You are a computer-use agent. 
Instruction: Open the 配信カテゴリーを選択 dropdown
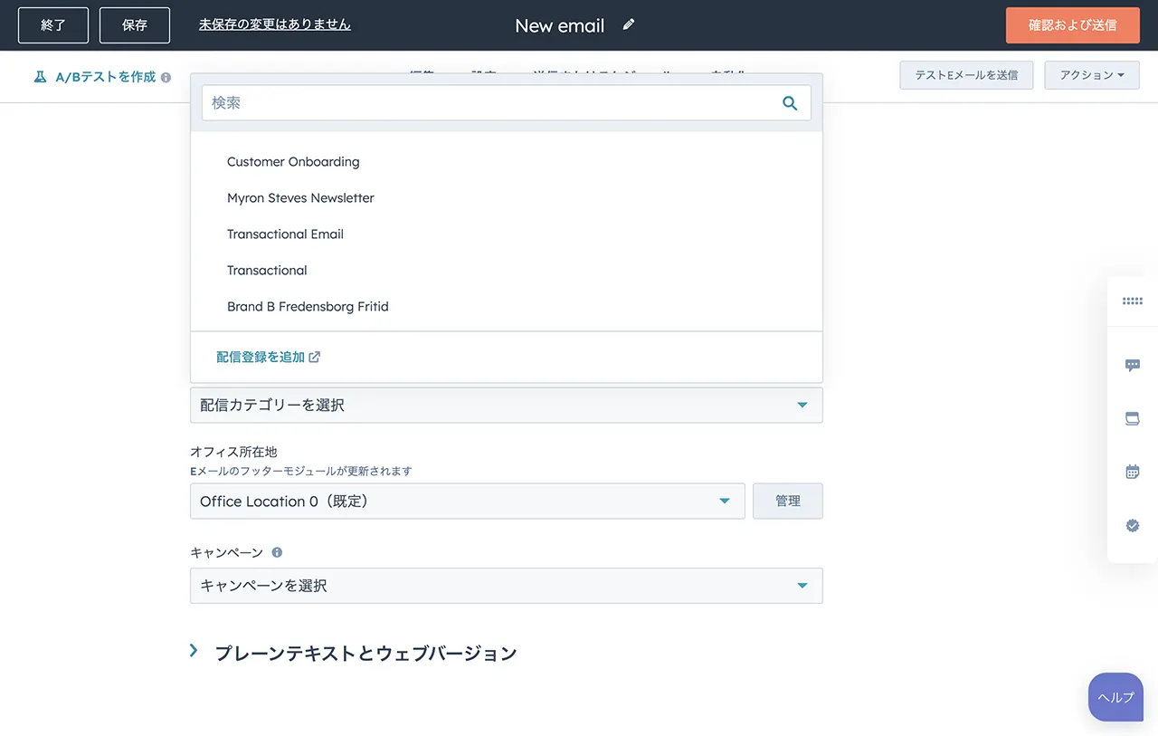coord(506,406)
